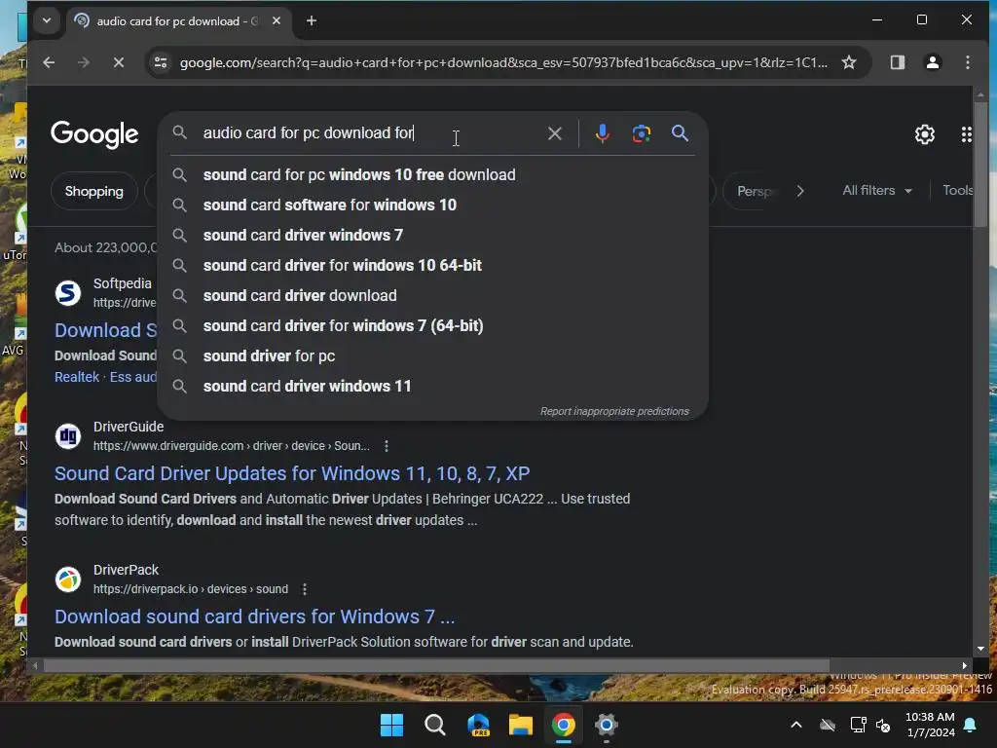Click the Softpedia site favicon
997x748 pixels.
(x=68, y=293)
